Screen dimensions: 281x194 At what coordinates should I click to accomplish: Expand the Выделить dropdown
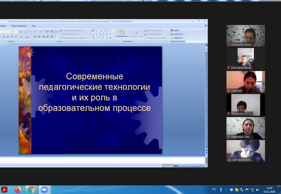pos(184,38)
